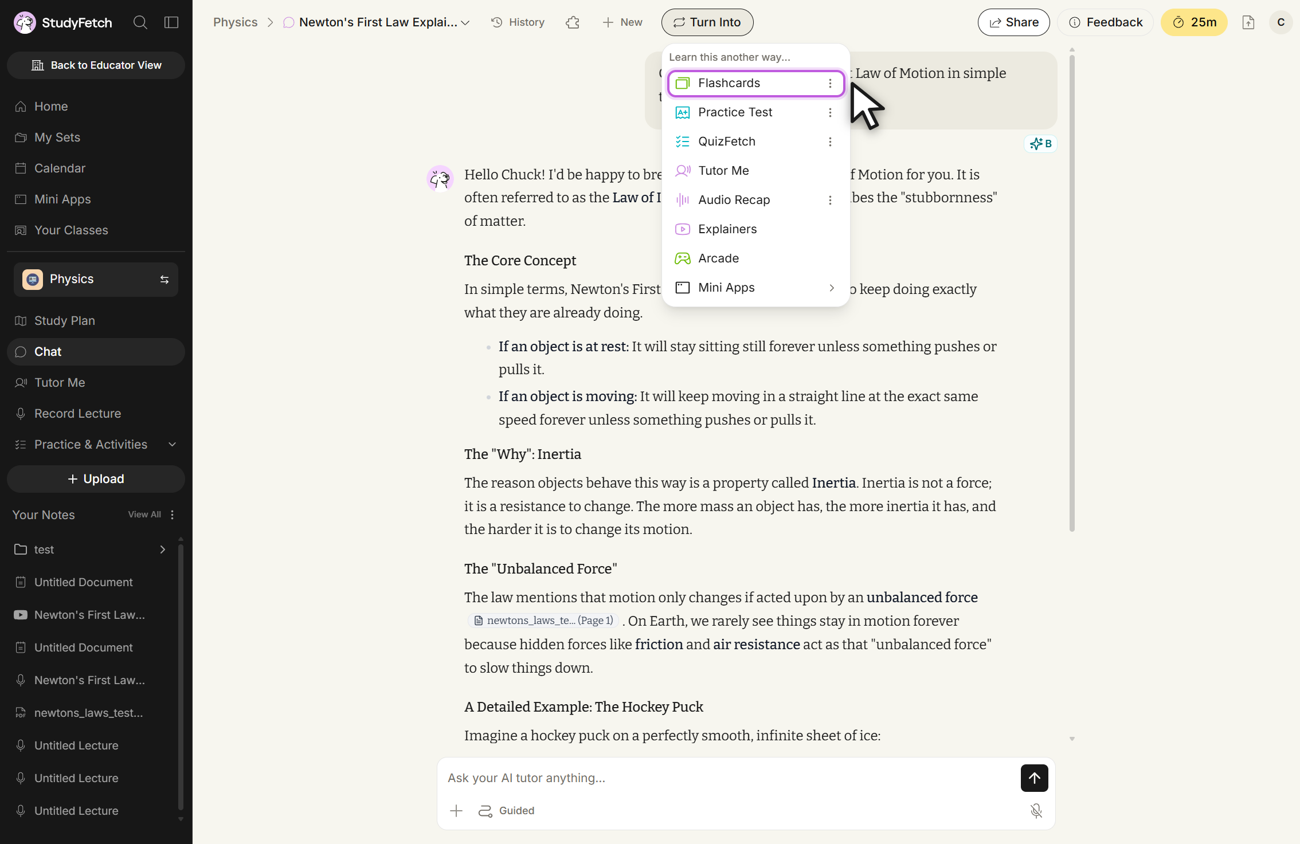Open newtons_laws_test PDF file
Image resolution: width=1300 pixels, height=844 pixels.
[91, 713]
